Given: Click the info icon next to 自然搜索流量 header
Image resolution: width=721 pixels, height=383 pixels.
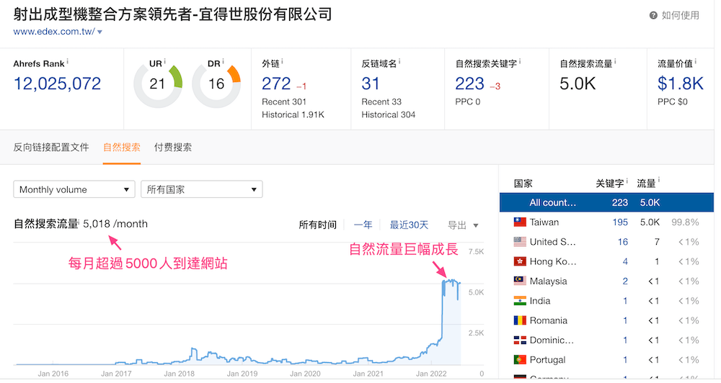Looking at the screenshot, I should coord(615,61).
